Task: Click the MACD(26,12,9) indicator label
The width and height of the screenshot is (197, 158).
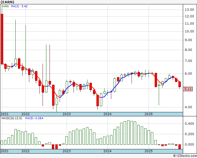Action: (x=12, y=118)
